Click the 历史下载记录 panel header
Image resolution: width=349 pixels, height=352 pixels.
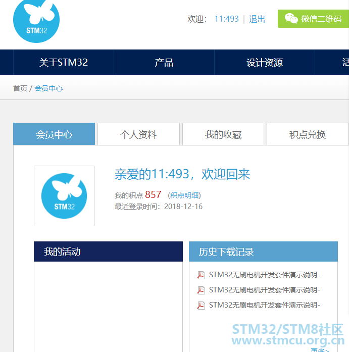coord(263,252)
